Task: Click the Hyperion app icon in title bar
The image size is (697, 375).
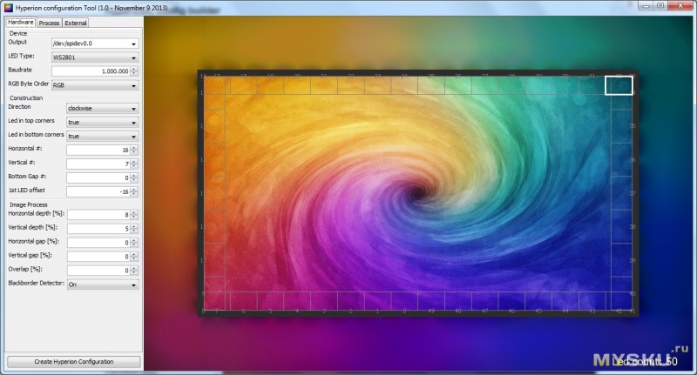Action: coord(9,8)
